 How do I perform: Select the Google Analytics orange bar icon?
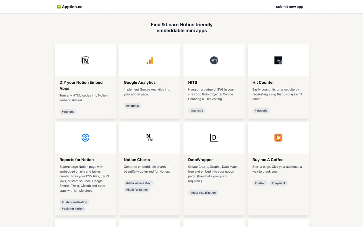(150, 60)
